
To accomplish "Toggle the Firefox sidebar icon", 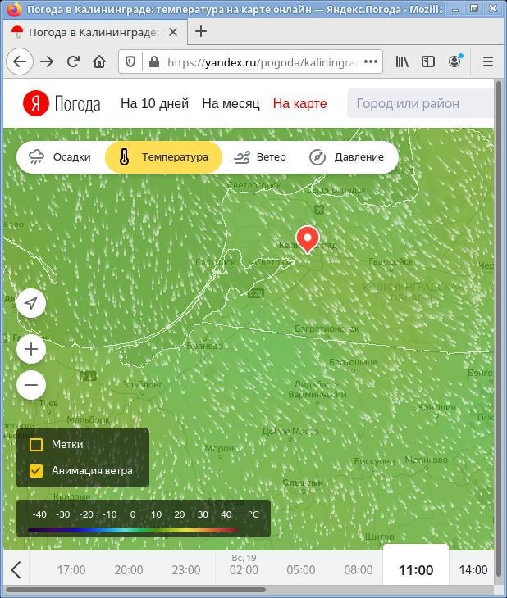I will (428, 61).
